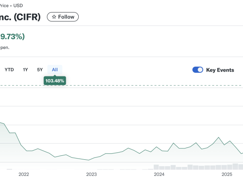Image resolution: width=243 pixels, height=182 pixels.
Task: Click the 2023 label on the chart axis
Action: pyautogui.click(x=91, y=174)
